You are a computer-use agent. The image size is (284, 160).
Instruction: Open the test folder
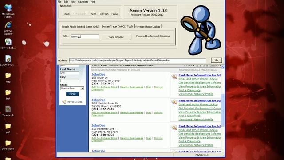point(8,95)
